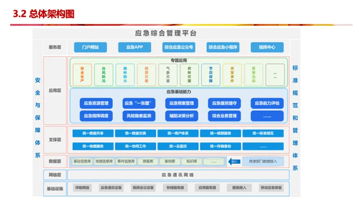Click the 突发事件 topic card
The height and width of the screenshot is (204, 363).
pos(232,75)
